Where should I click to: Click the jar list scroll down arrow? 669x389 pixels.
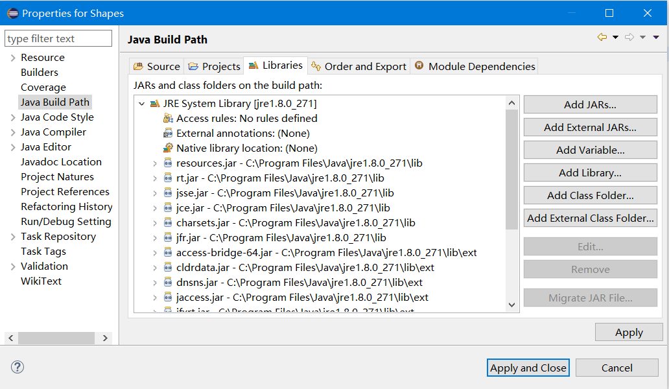(512, 305)
